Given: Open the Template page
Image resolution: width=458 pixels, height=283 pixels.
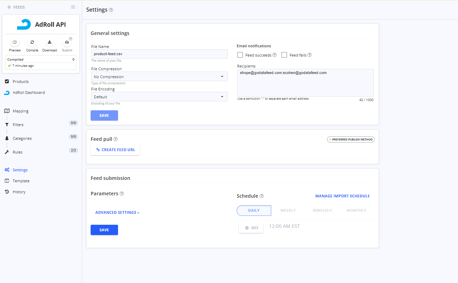Looking at the screenshot, I should [x=21, y=181].
